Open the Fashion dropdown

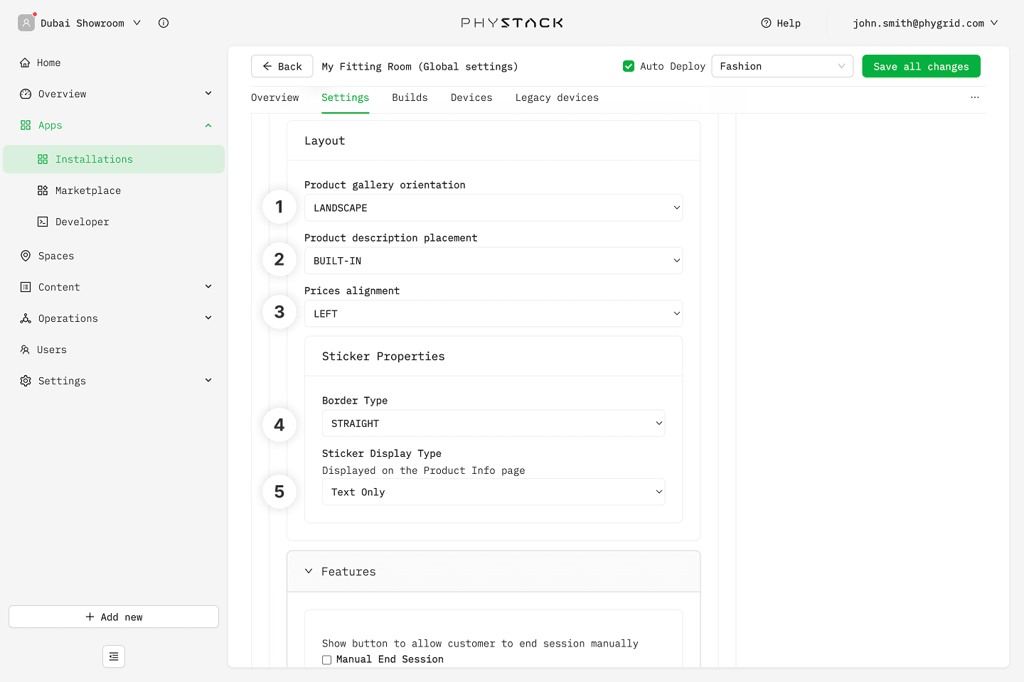[x=782, y=66]
